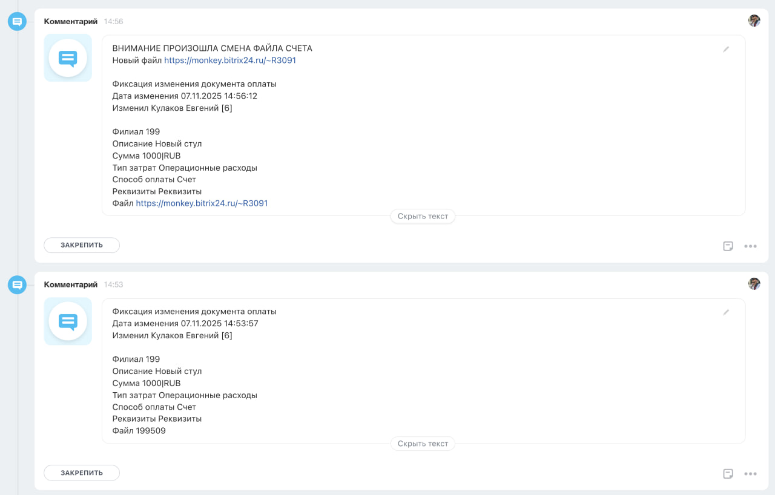The width and height of the screenshot is (775, 495).
Task: Open the note icon under 14:53 comment
Action: 728,474
